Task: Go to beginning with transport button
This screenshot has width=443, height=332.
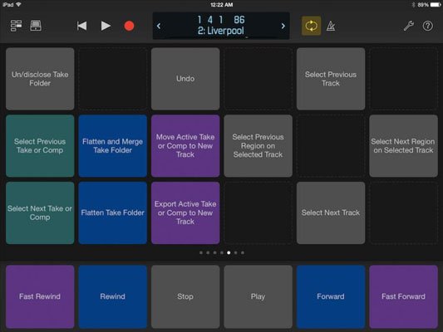Action: 81,26
